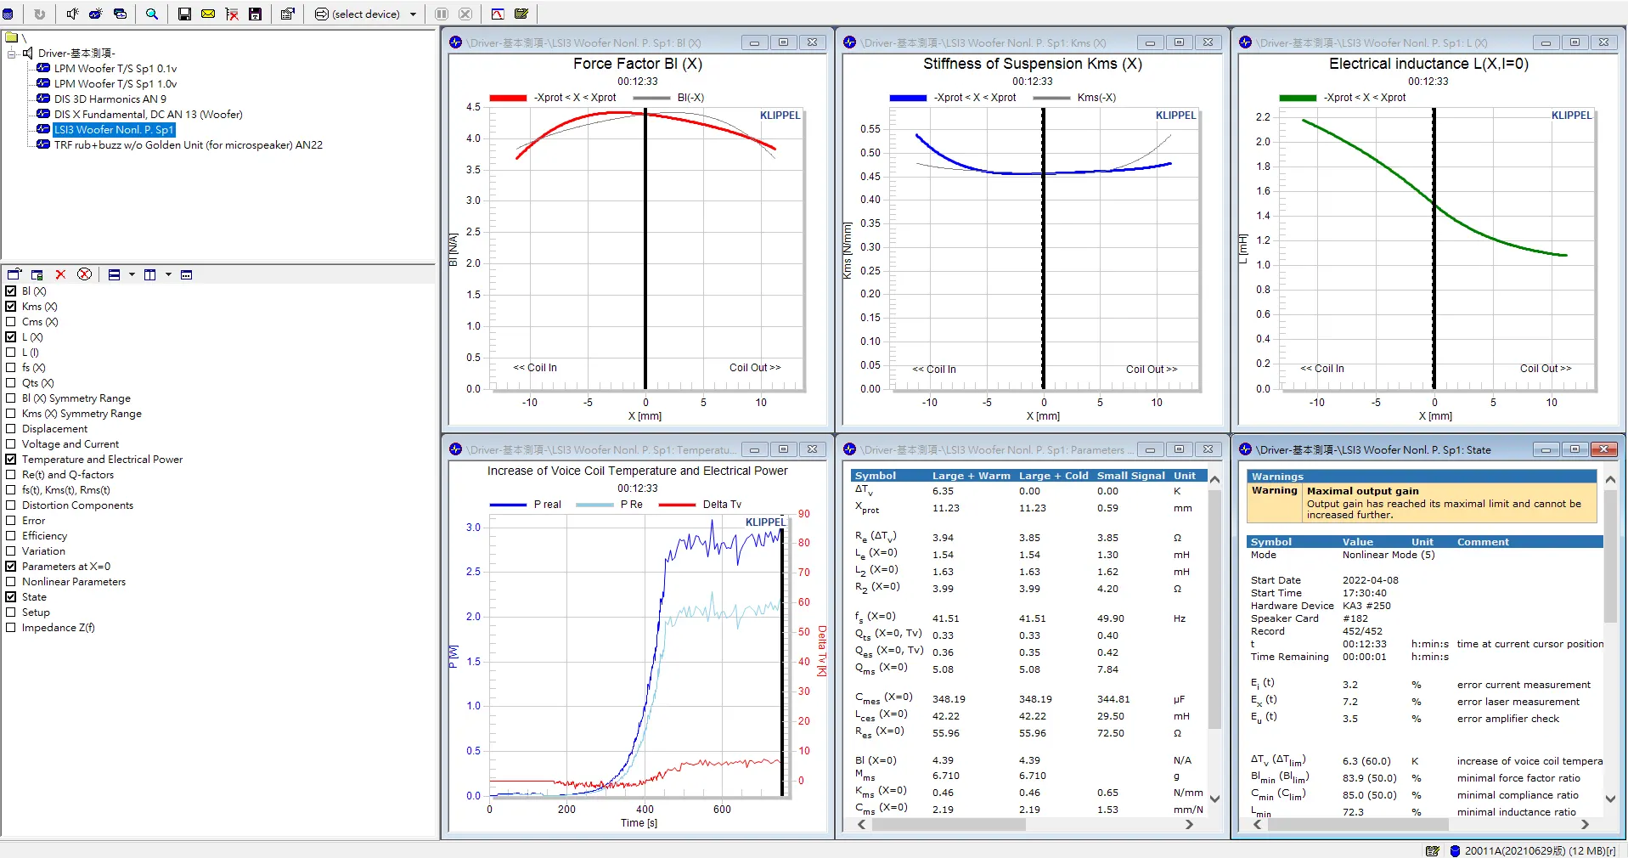
Task: Uncheck the Temperature and Electrical Power checkbox
Action: coord(11,460)
